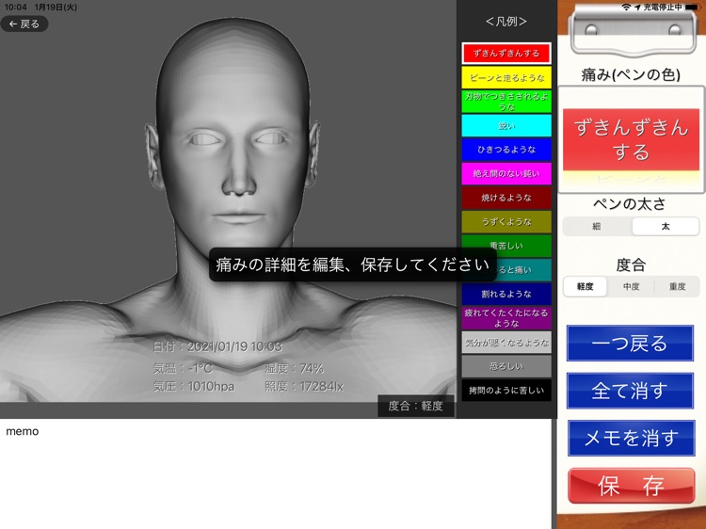706x529 pixels.
Task: Tap the 度合 heading in side panel
Action: [631, 264]
